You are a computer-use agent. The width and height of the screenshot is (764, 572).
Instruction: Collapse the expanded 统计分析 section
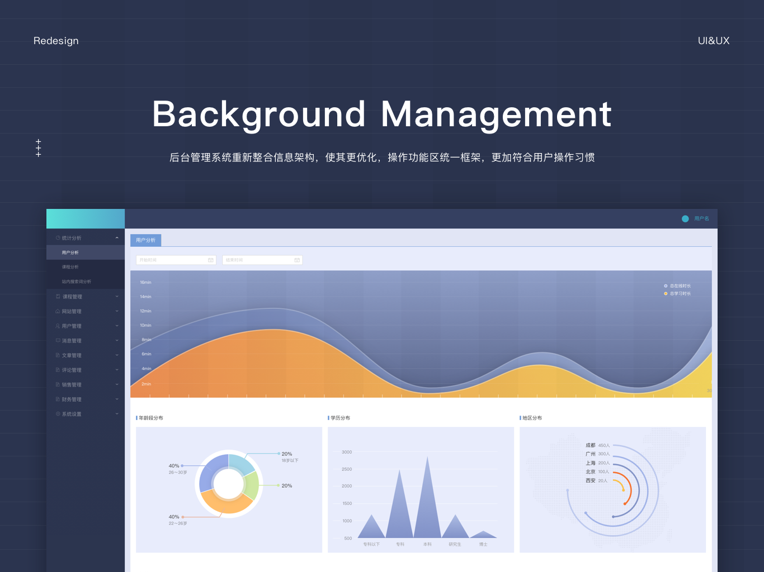click(117, 237)
